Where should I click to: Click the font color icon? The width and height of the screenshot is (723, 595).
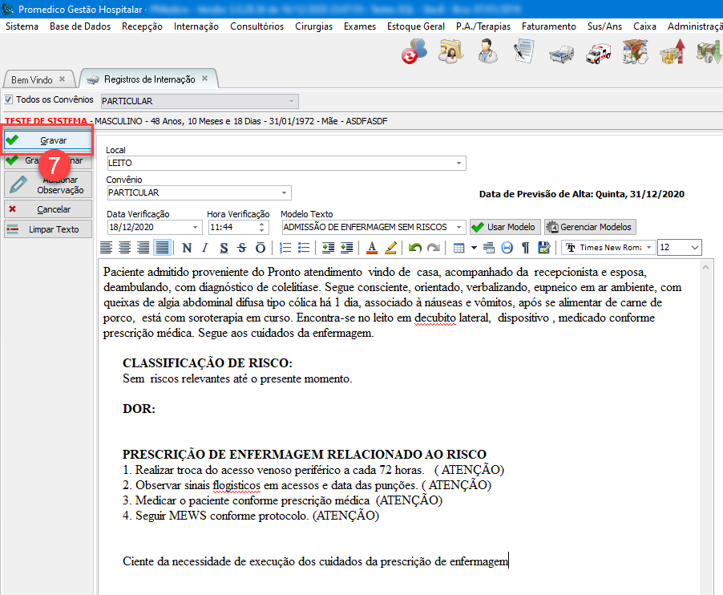click(x=371, y=248)
